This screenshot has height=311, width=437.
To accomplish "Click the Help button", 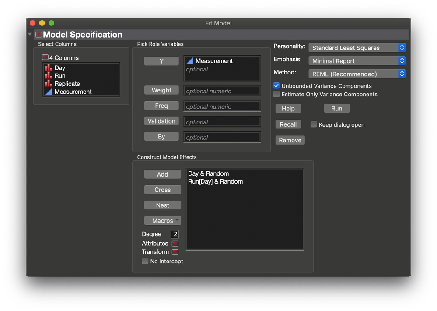I will (288, 108).
